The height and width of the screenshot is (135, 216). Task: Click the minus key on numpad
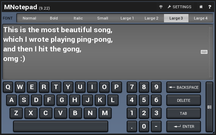tap(156, 126)
